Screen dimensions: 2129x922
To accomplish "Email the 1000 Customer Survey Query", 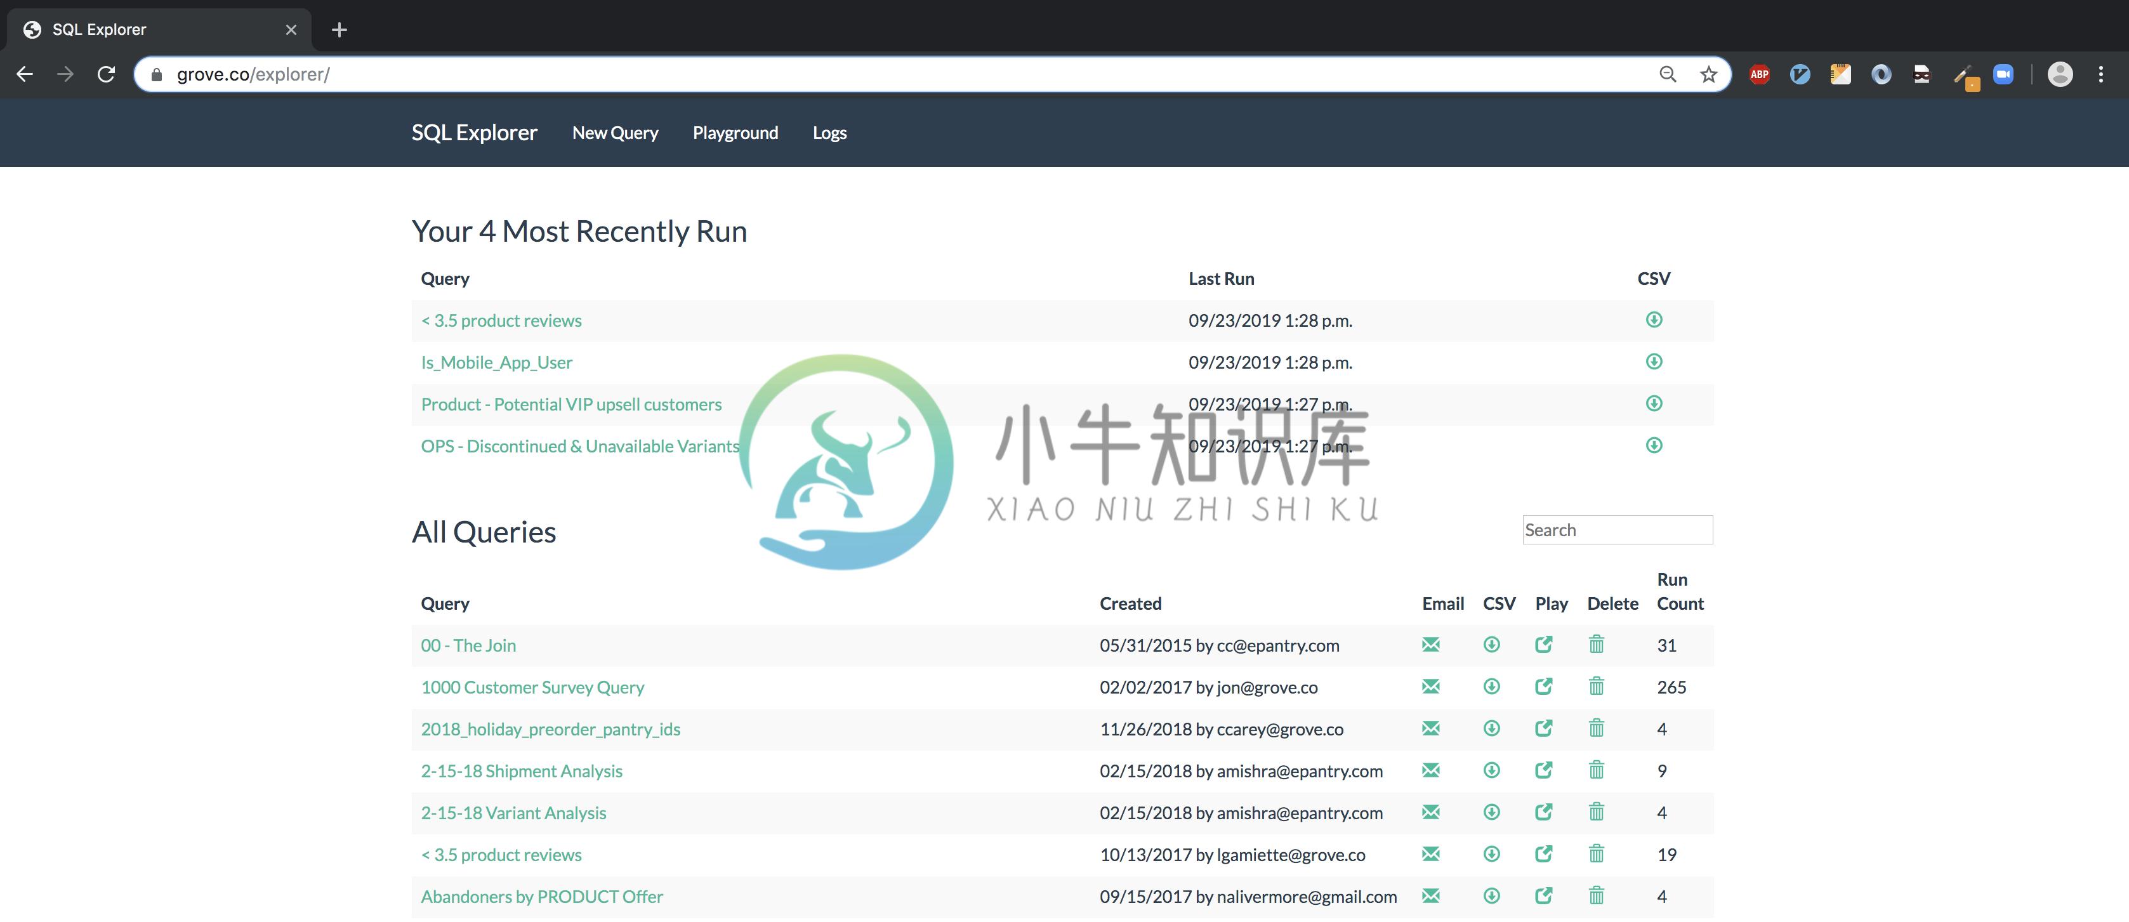I will 1430,687.
